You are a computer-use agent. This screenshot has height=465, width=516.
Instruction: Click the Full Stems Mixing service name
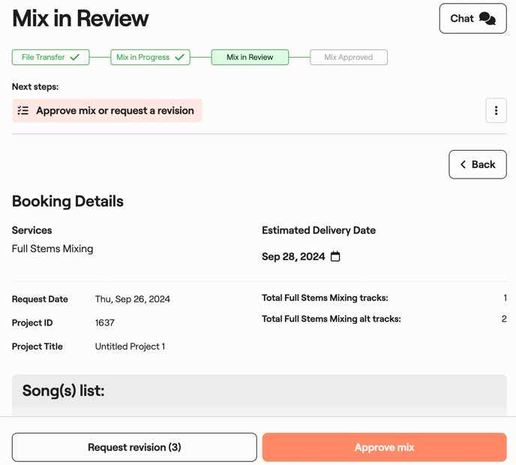[52, 248]
